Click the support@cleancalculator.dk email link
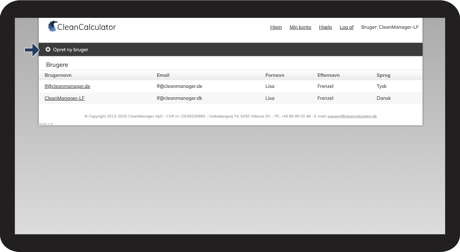The width and height of the screenshot is (460, 252). tap(352, 116)
